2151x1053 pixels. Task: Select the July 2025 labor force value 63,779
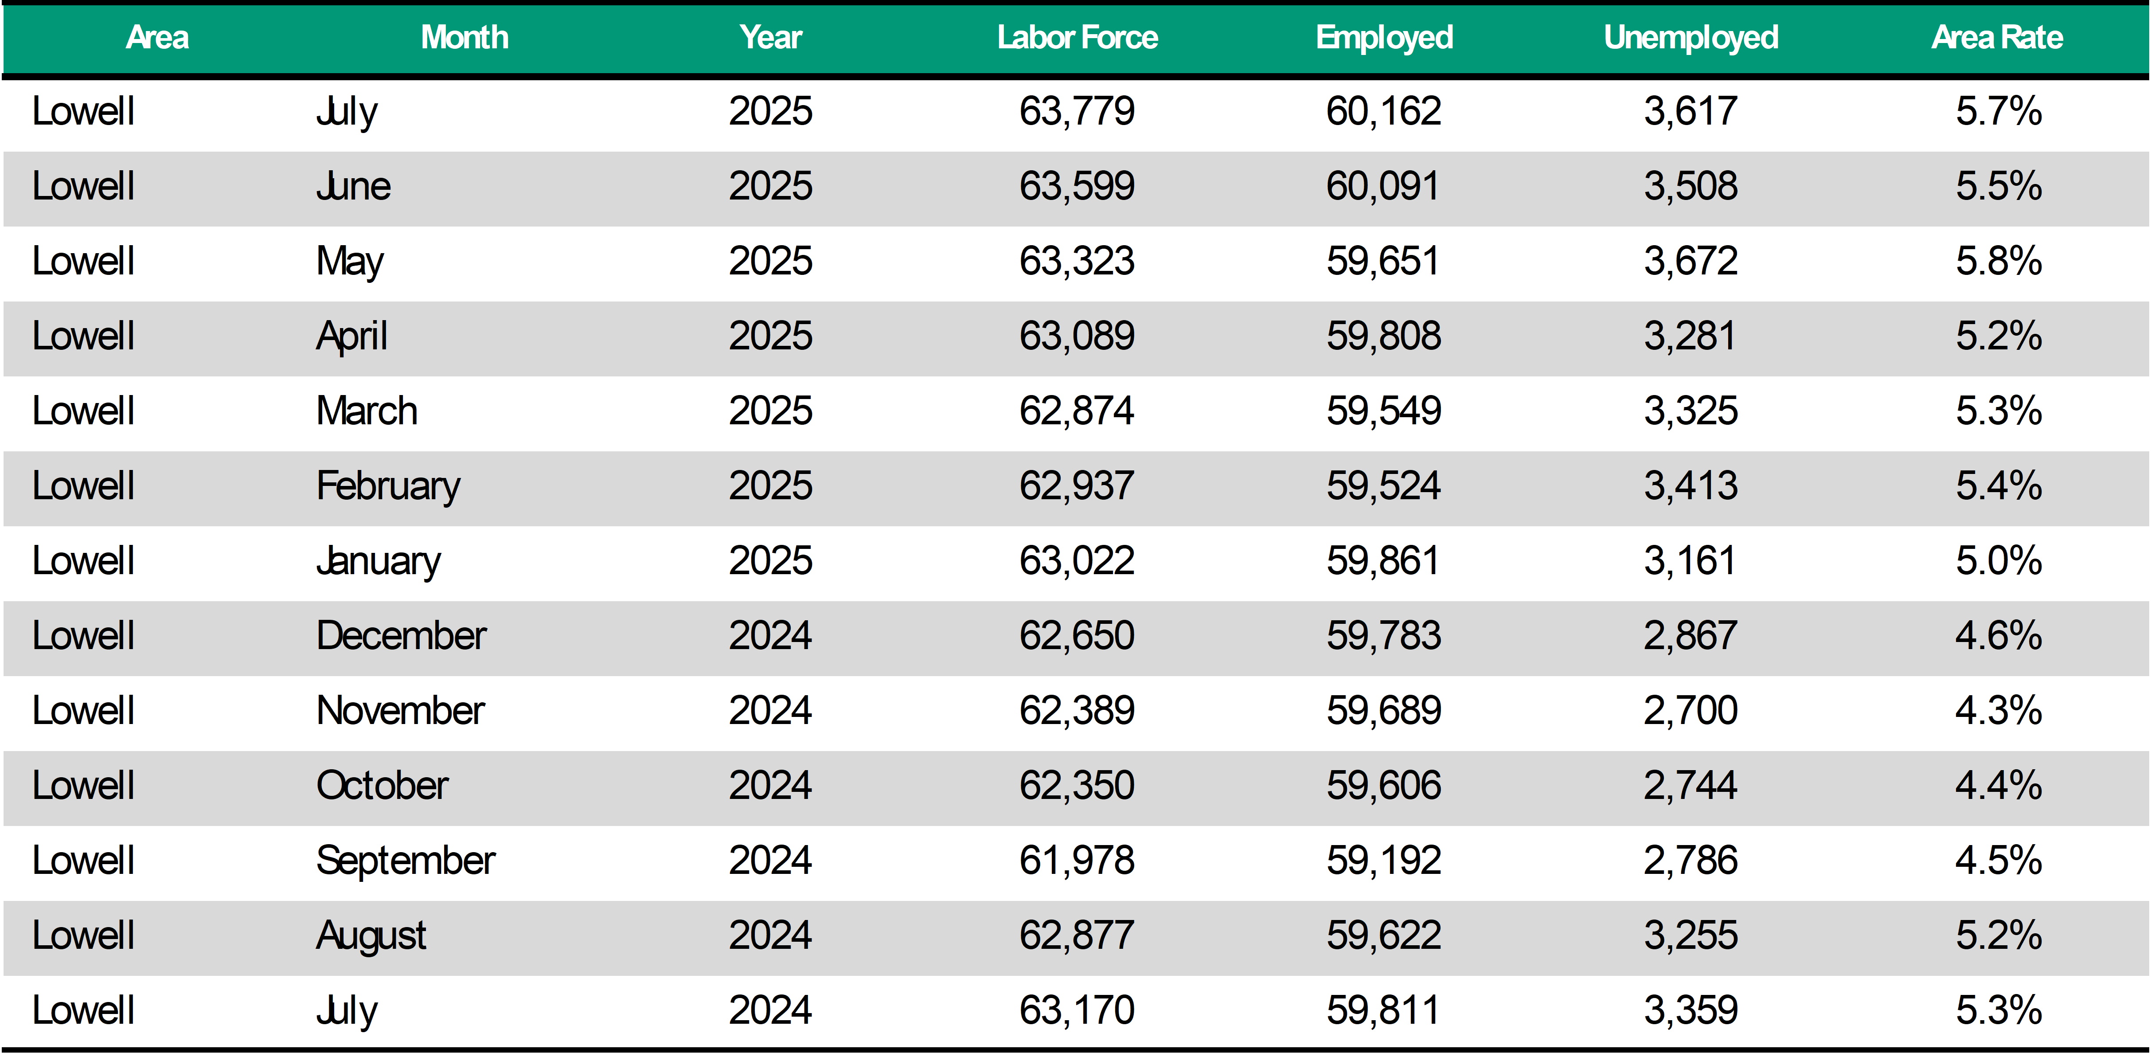click(1076, 111)
